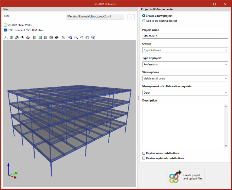232x190 pixels.
Task: Toggle the crossed-out eye visibility icon
Action: point(56,37)
